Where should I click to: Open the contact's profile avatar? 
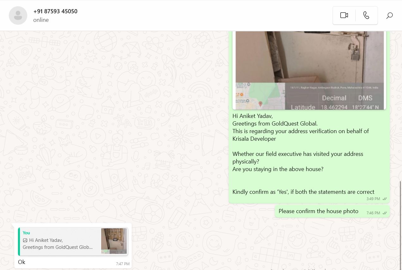pyautogui.click(x=18, y=15)
